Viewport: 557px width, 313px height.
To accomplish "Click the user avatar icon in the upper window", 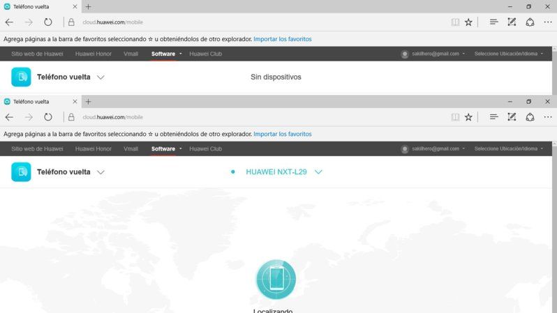I will coord(404,54).
